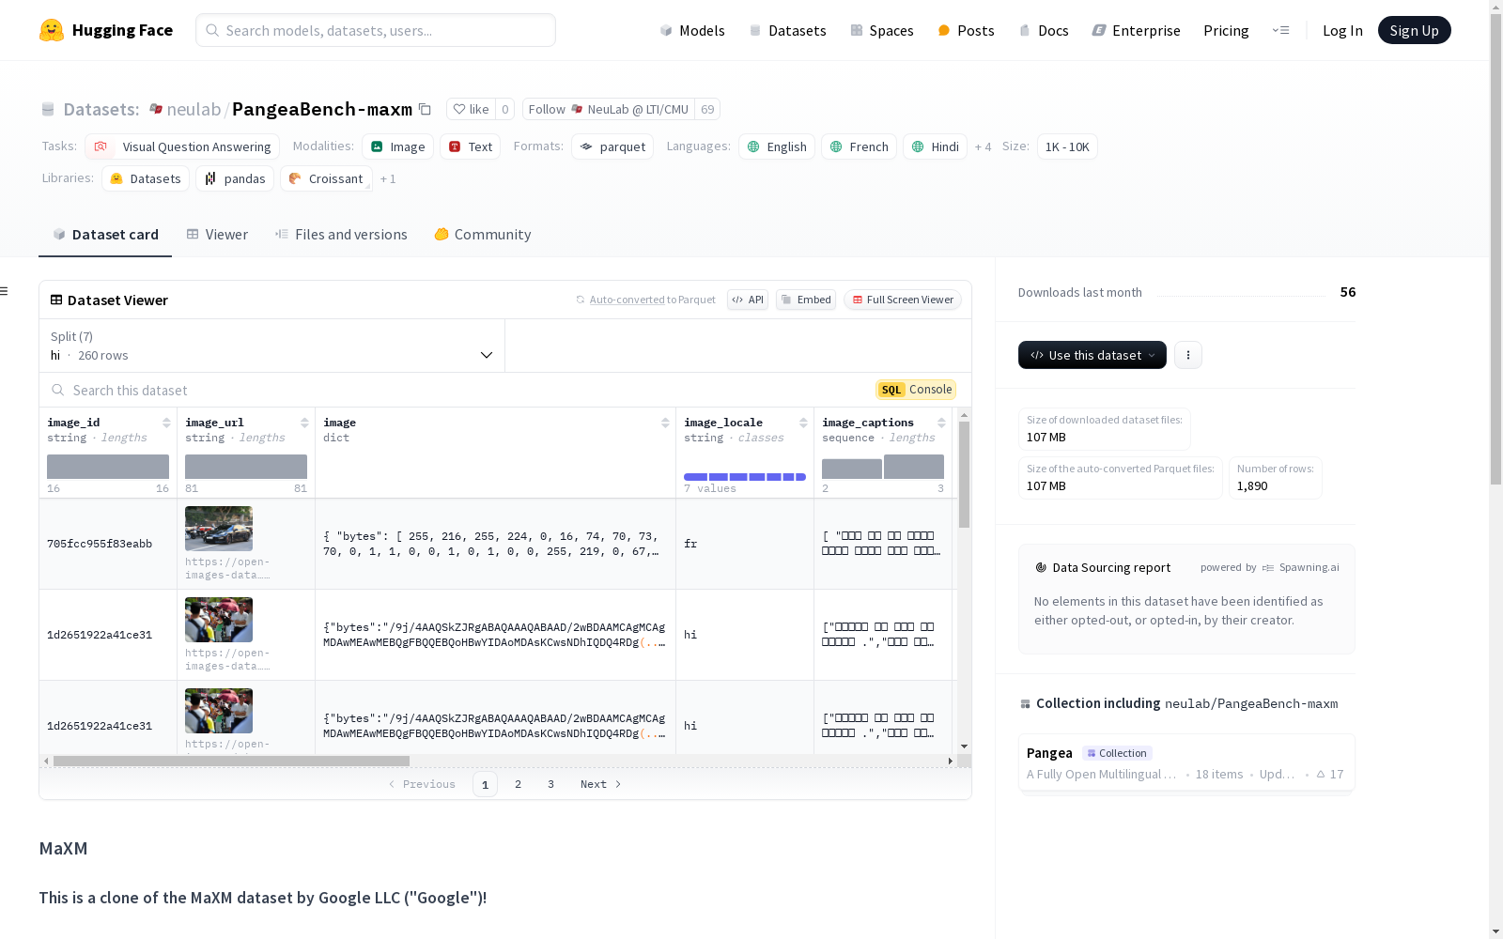Click Next page in the pagination
1503x939 pixels.
(x=600, y=784)
